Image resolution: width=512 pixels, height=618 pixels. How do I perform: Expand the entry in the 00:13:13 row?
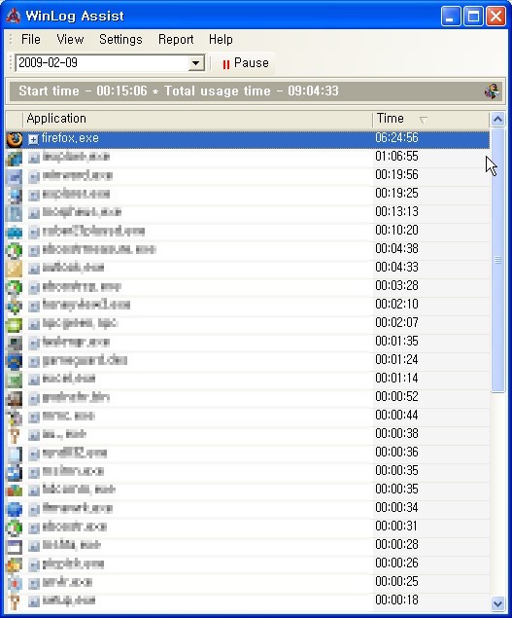[34, 213]
